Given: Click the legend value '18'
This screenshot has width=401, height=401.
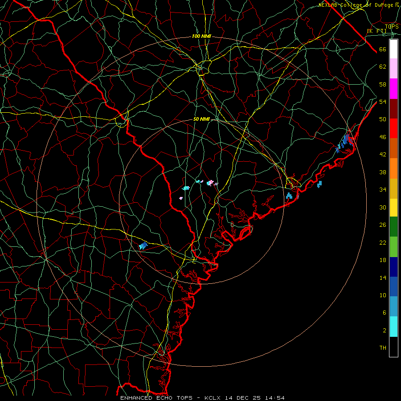Looking at the screenshot, I should click(383, 260).
